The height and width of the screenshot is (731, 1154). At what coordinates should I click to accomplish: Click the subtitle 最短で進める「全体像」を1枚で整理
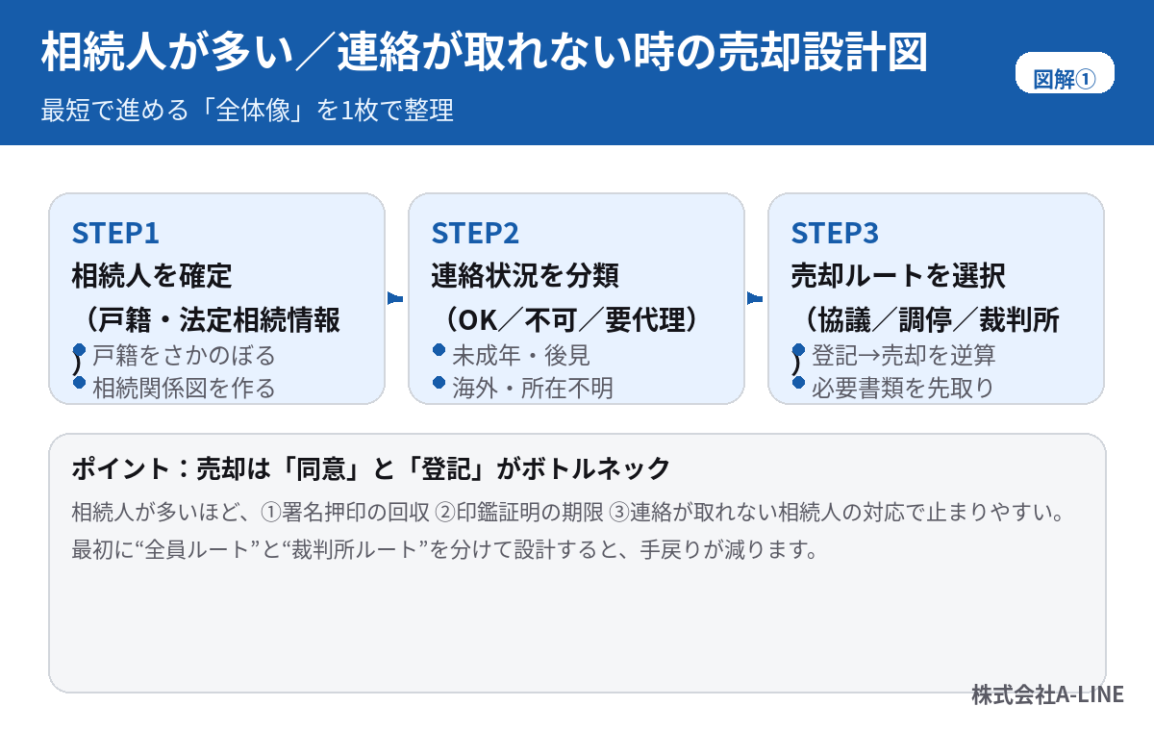[247, 110]
